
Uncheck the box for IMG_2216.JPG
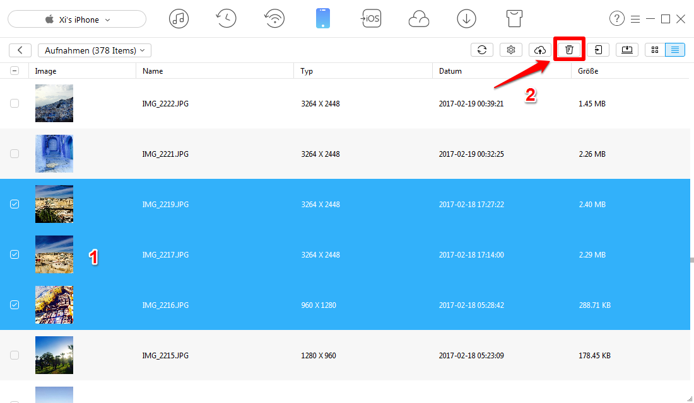pyautogui.click(x=15, y=305)
